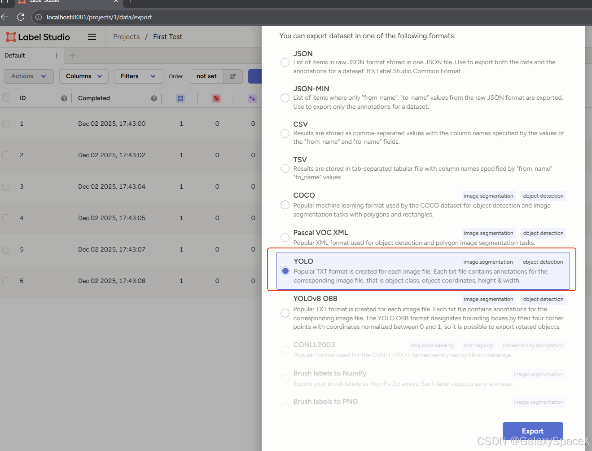Click the total annotations column icon
592x451 pixels.
point(180,98)
